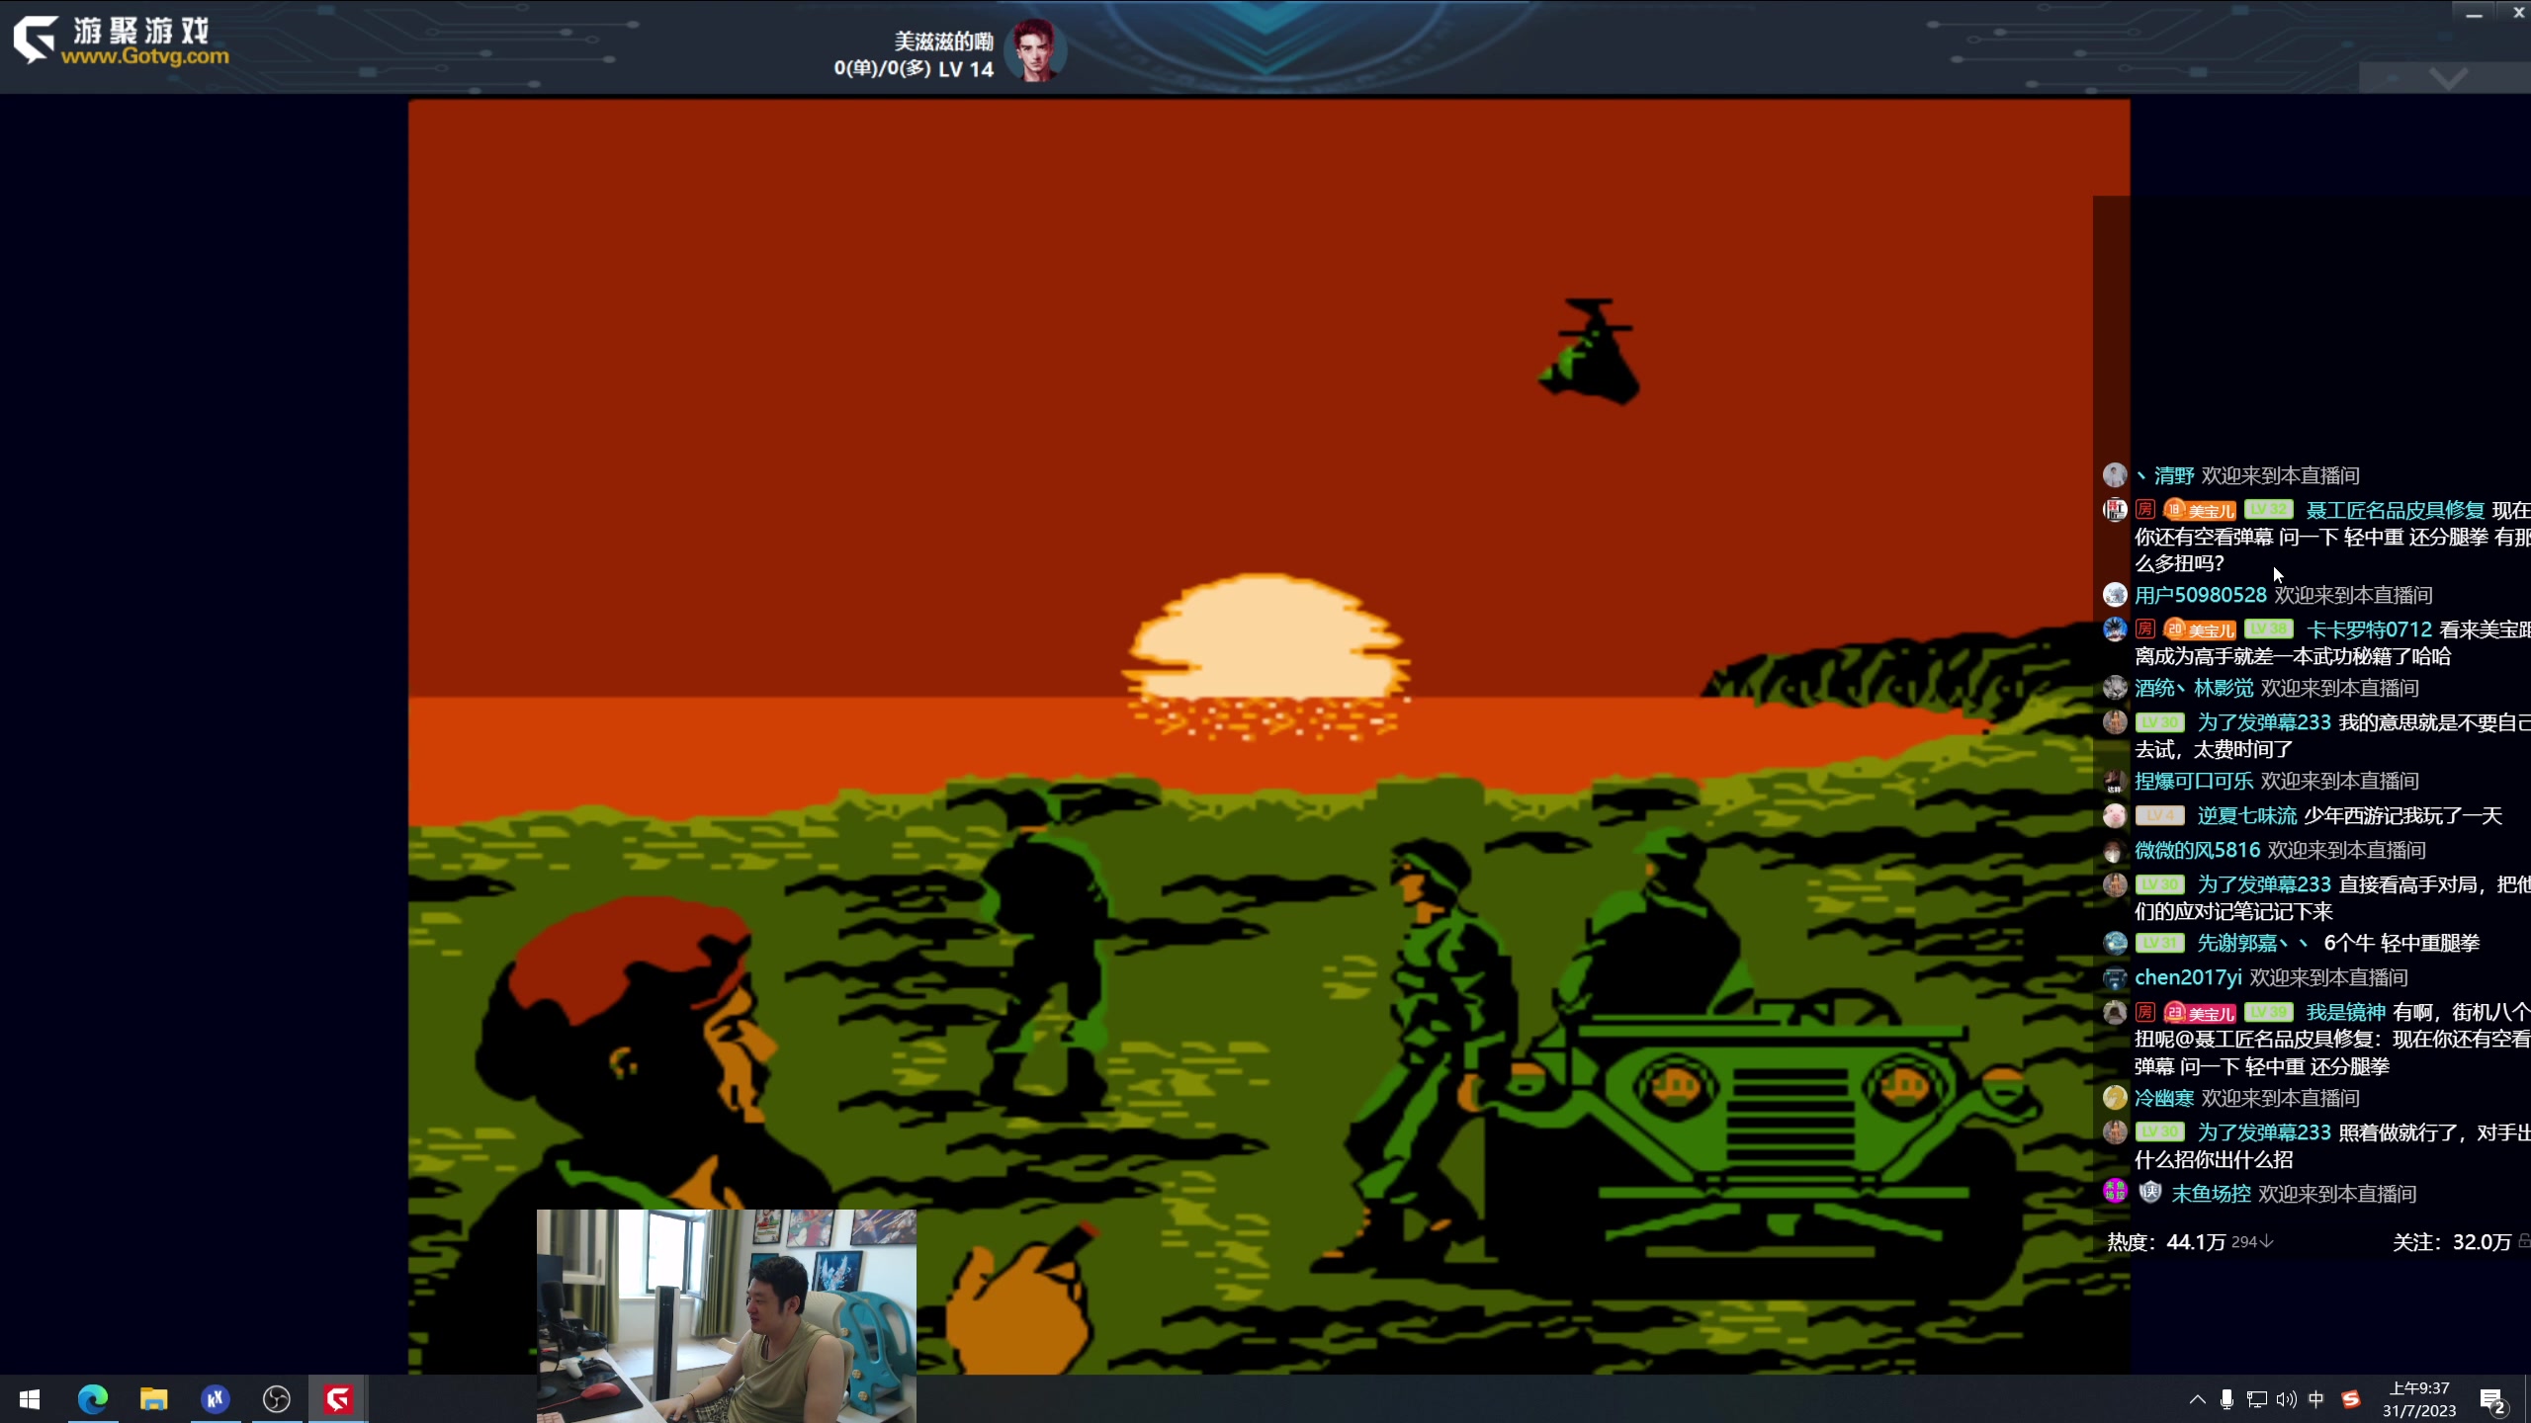2531x1423 pixels.
Task: Toggle the 中 input language indicator
Action: (2316, 1399)
